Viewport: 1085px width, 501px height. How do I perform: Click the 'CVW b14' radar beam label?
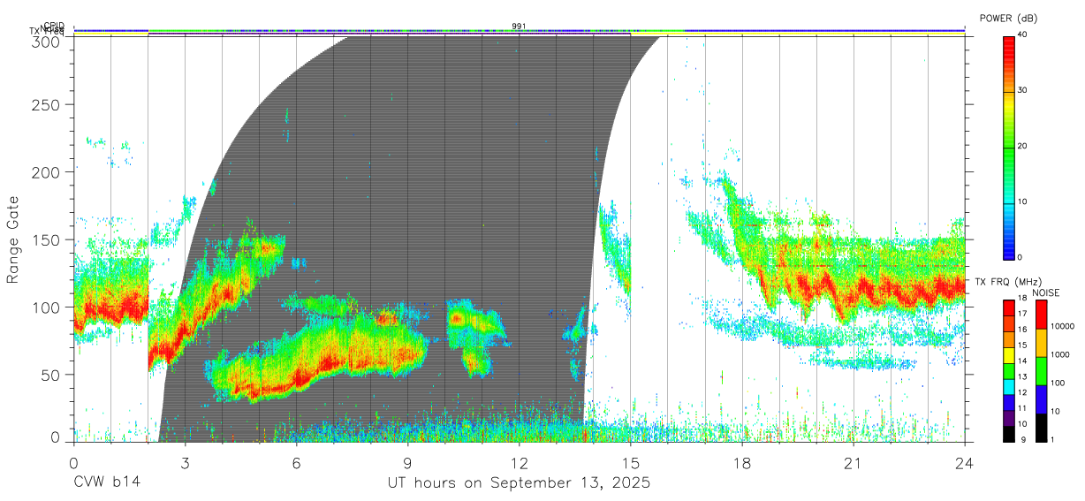[x=107, y=483]
